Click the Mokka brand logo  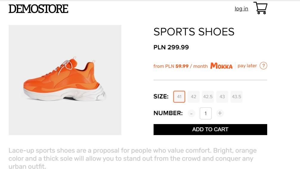pos(221,66)
